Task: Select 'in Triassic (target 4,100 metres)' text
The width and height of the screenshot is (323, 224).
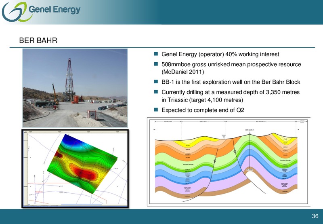Action: click(202, 100)
